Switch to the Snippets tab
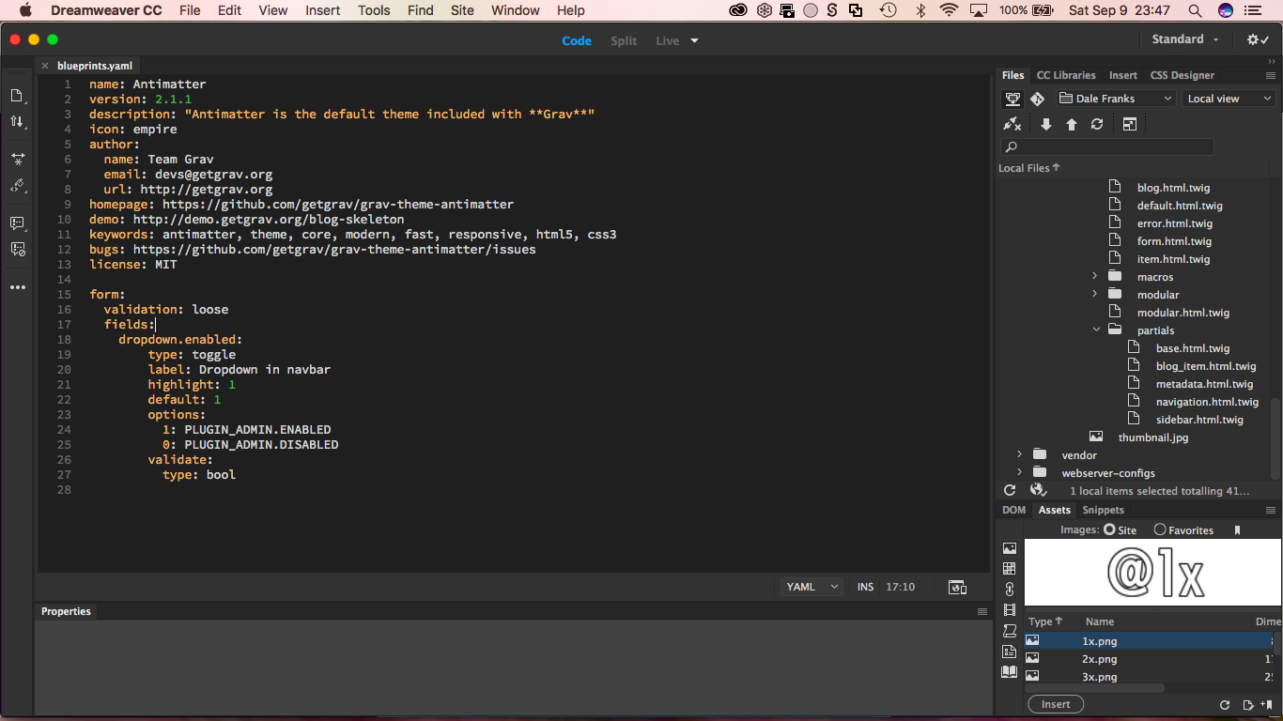The image size is (1283, 721). click(1103, 510)
